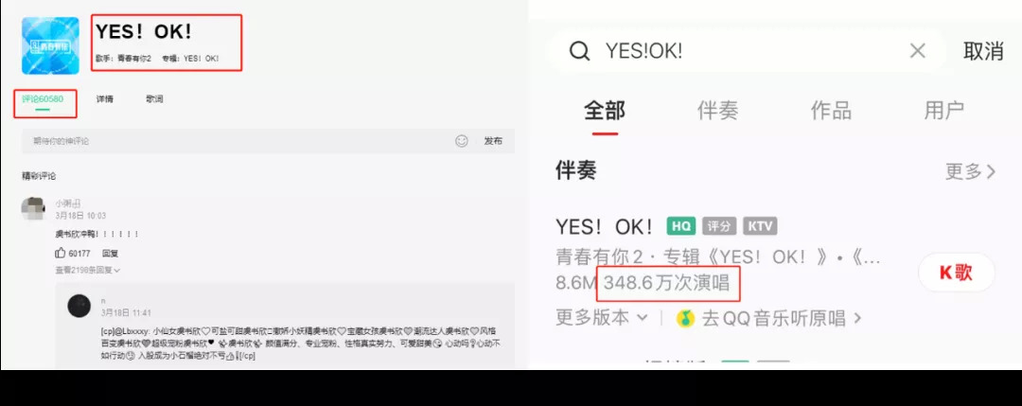
Task: Clear the YES!OK! search text
Action: coord(917,51)
